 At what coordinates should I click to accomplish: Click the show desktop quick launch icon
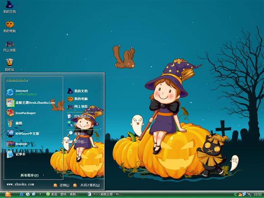pyautogui.click(x=34, y=194)
